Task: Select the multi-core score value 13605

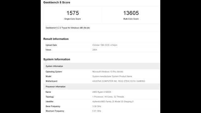Action: (x=131, y=13)
